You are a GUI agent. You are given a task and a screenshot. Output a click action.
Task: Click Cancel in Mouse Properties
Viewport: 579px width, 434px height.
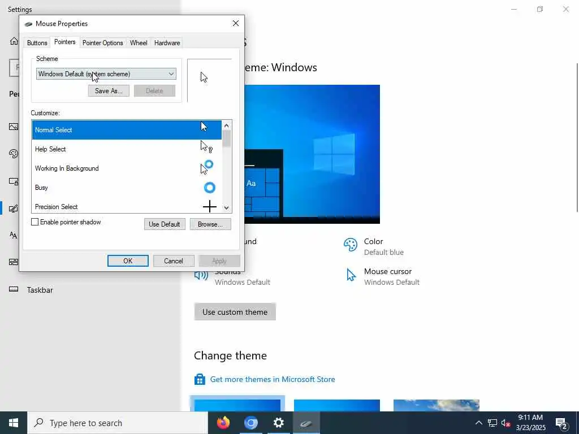pyautogui.click(x=174, y=261)
